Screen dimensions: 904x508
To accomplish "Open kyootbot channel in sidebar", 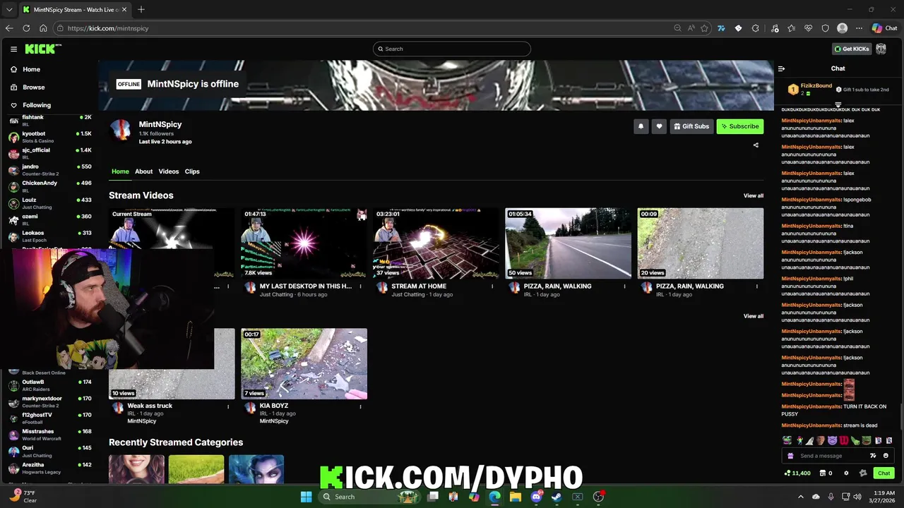I will point(49,137).
